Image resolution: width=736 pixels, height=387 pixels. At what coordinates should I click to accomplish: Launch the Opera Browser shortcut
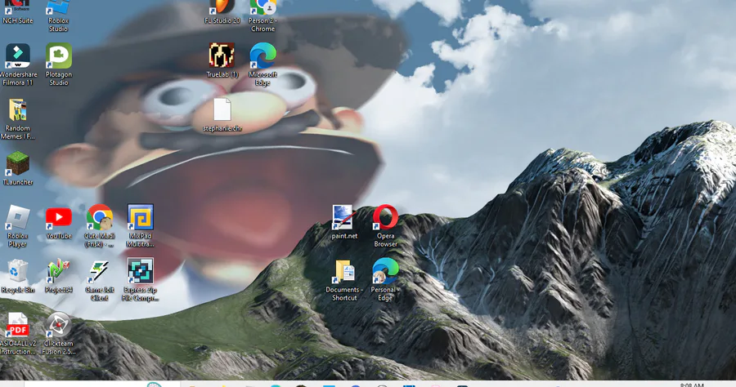385,226
